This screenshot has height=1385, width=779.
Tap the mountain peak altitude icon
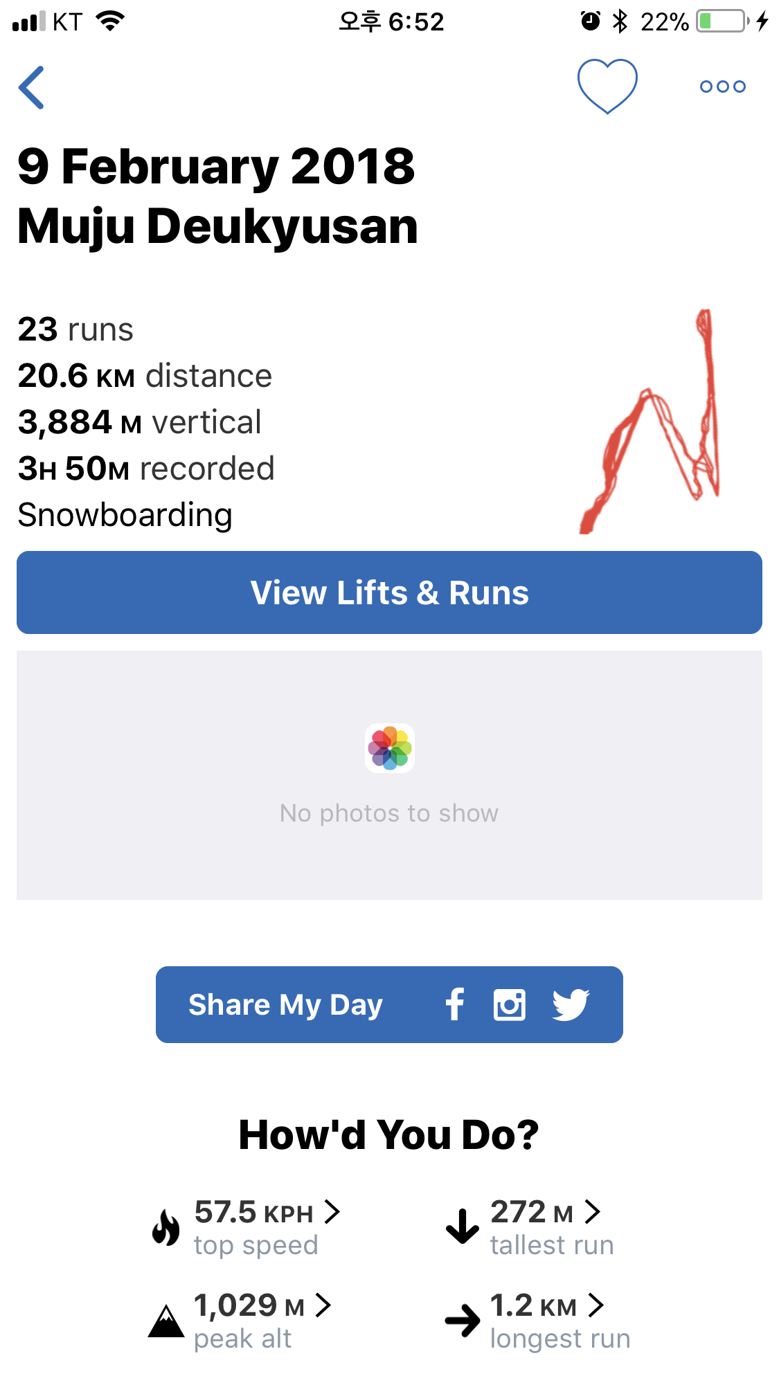point(166,1321)
